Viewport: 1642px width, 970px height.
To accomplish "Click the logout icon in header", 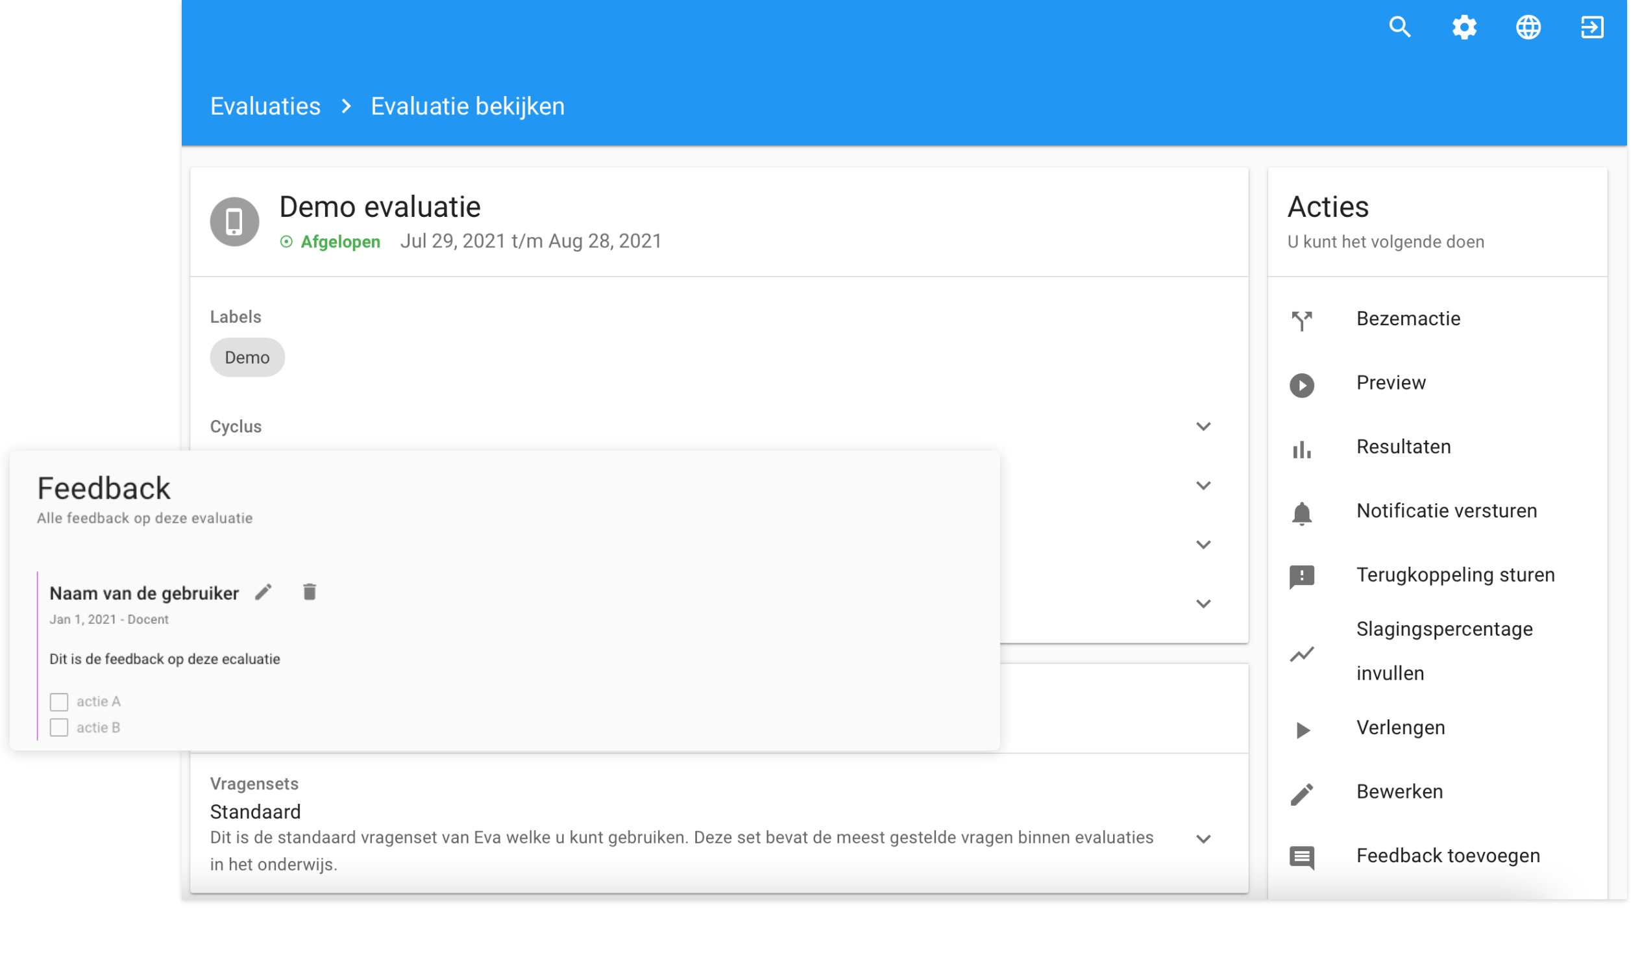I will pos(1592,27).
